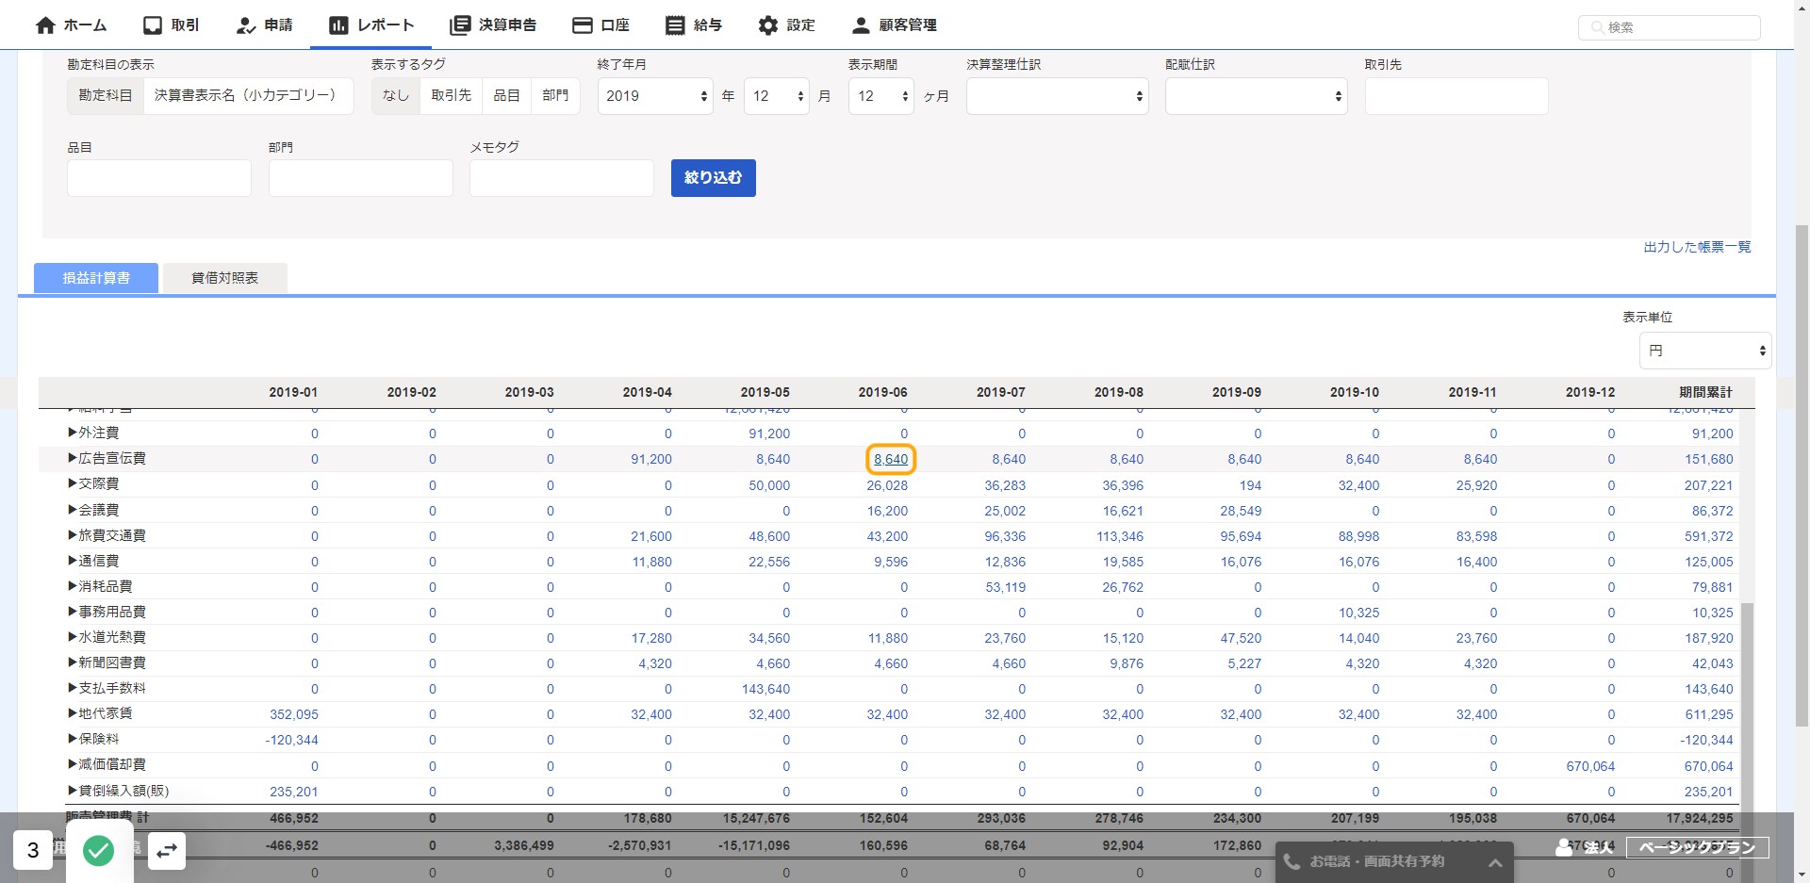Click 貸倒繰入額(販) 2019-01 amount 235,201

[294, 792]
